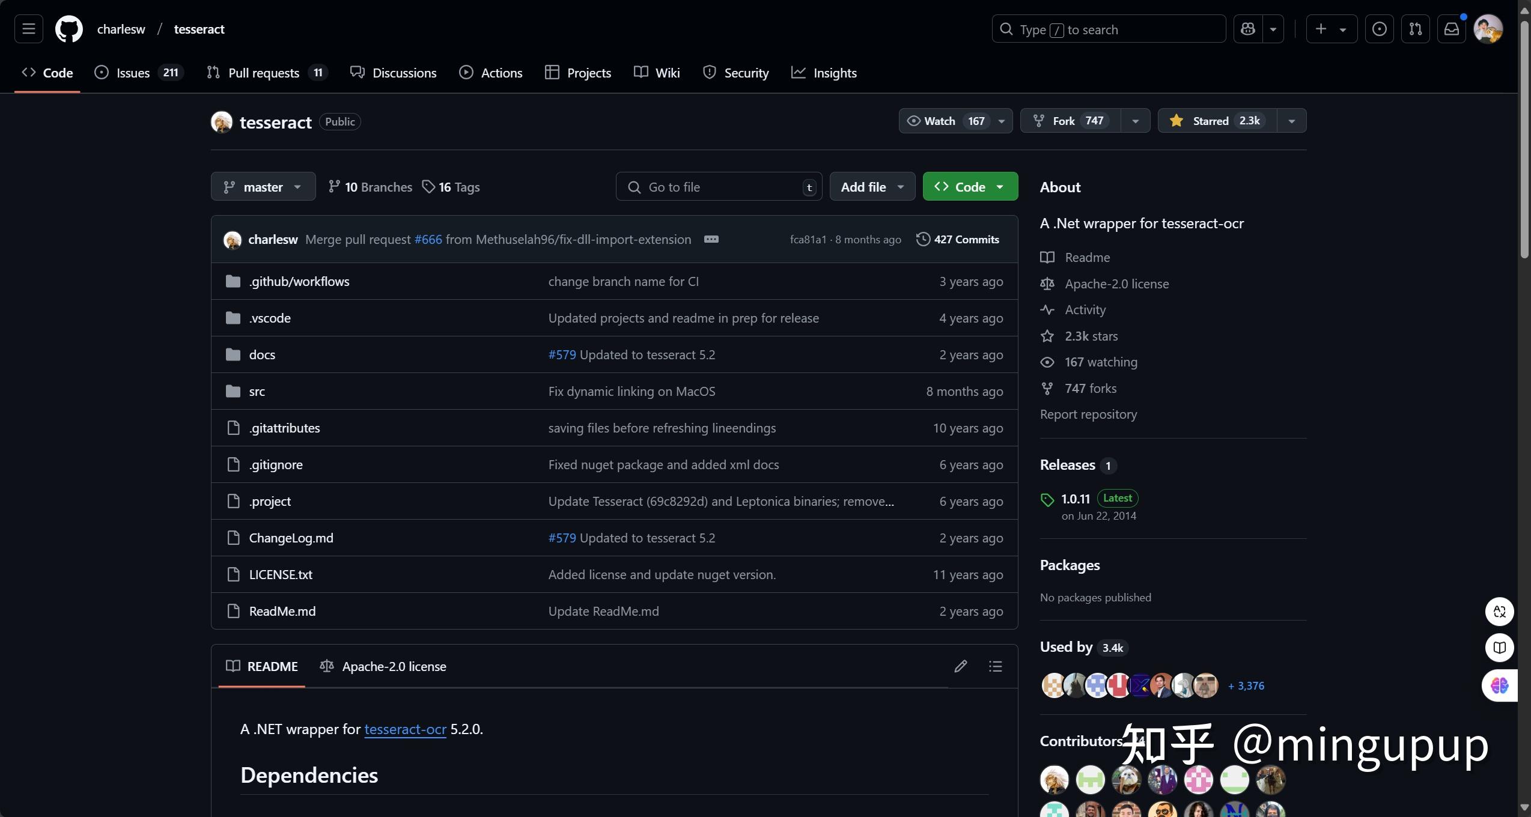Expand the Fork options arrow
1531x817 pixels.
(1135, 121)
